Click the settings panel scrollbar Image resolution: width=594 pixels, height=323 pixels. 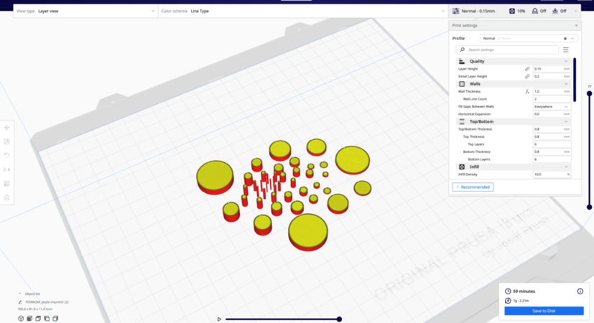point(575,80)
